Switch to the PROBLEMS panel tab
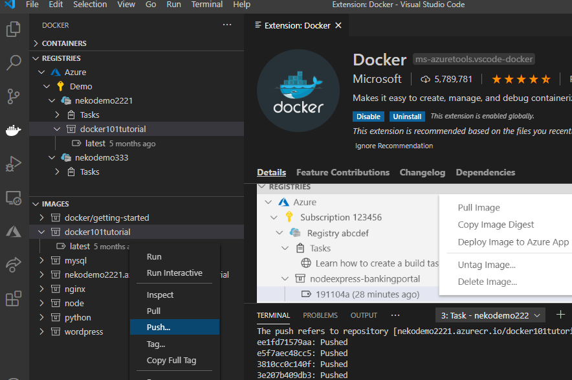The width and height of the screenshot is (572, 380). pyautogui.click(x=320, y=315)
